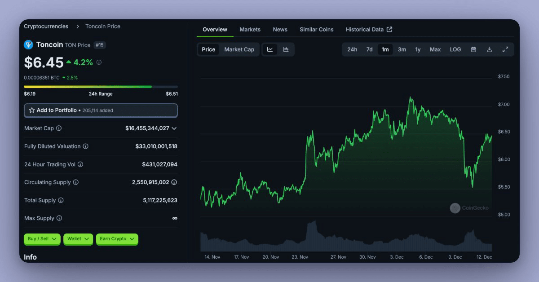Screen dimensions: 539x282
Task: Click Toncoin Price breadcrumb
Action: coord(103,26)
